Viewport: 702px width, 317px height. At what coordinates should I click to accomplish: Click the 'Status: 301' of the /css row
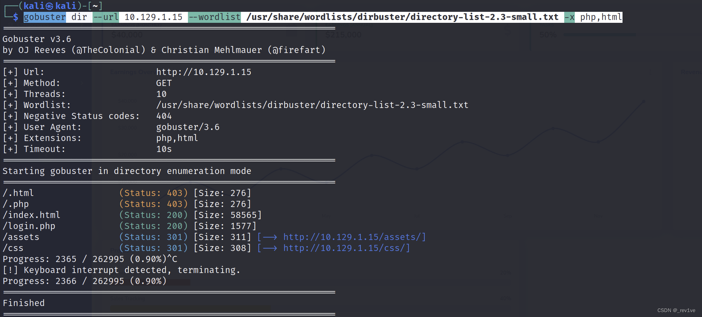click(x=153, y=248)
